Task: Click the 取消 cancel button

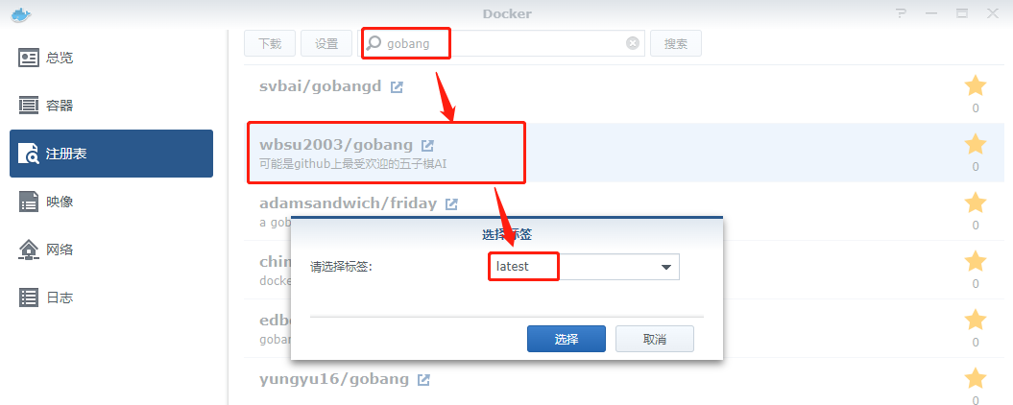Action: click(x=655, y=339)
